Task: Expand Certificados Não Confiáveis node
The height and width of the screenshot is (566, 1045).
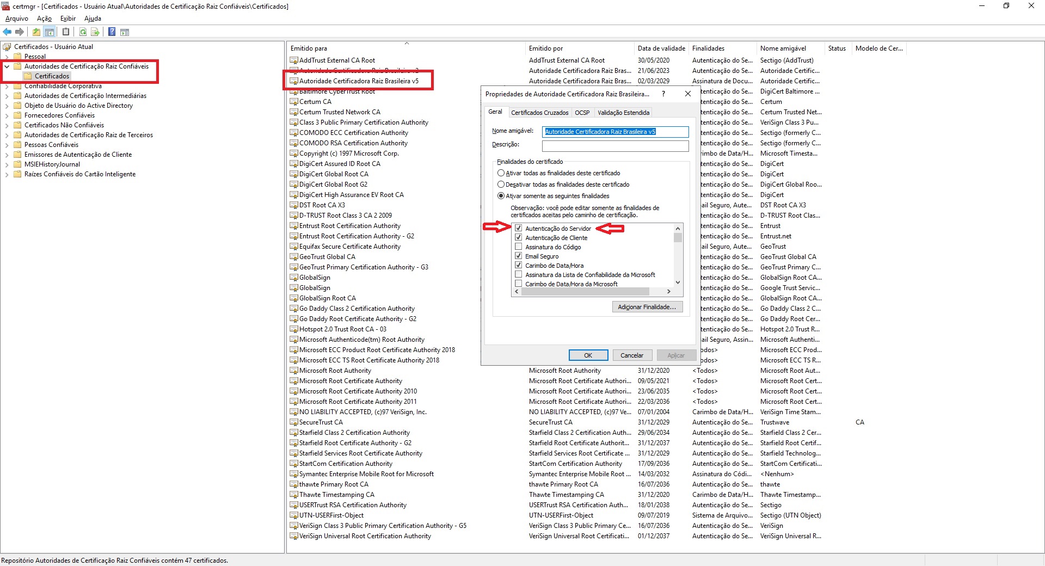Action: click(7, 125)
